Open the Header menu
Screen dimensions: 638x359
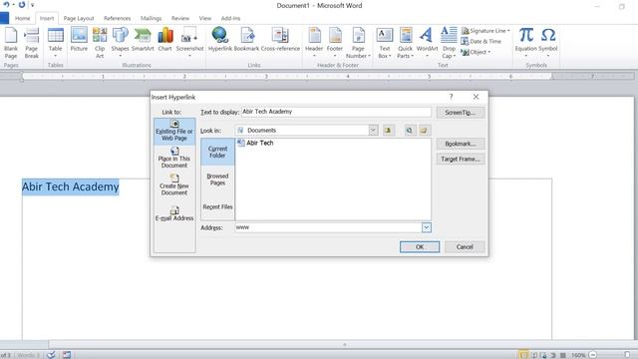coord(314,42)
